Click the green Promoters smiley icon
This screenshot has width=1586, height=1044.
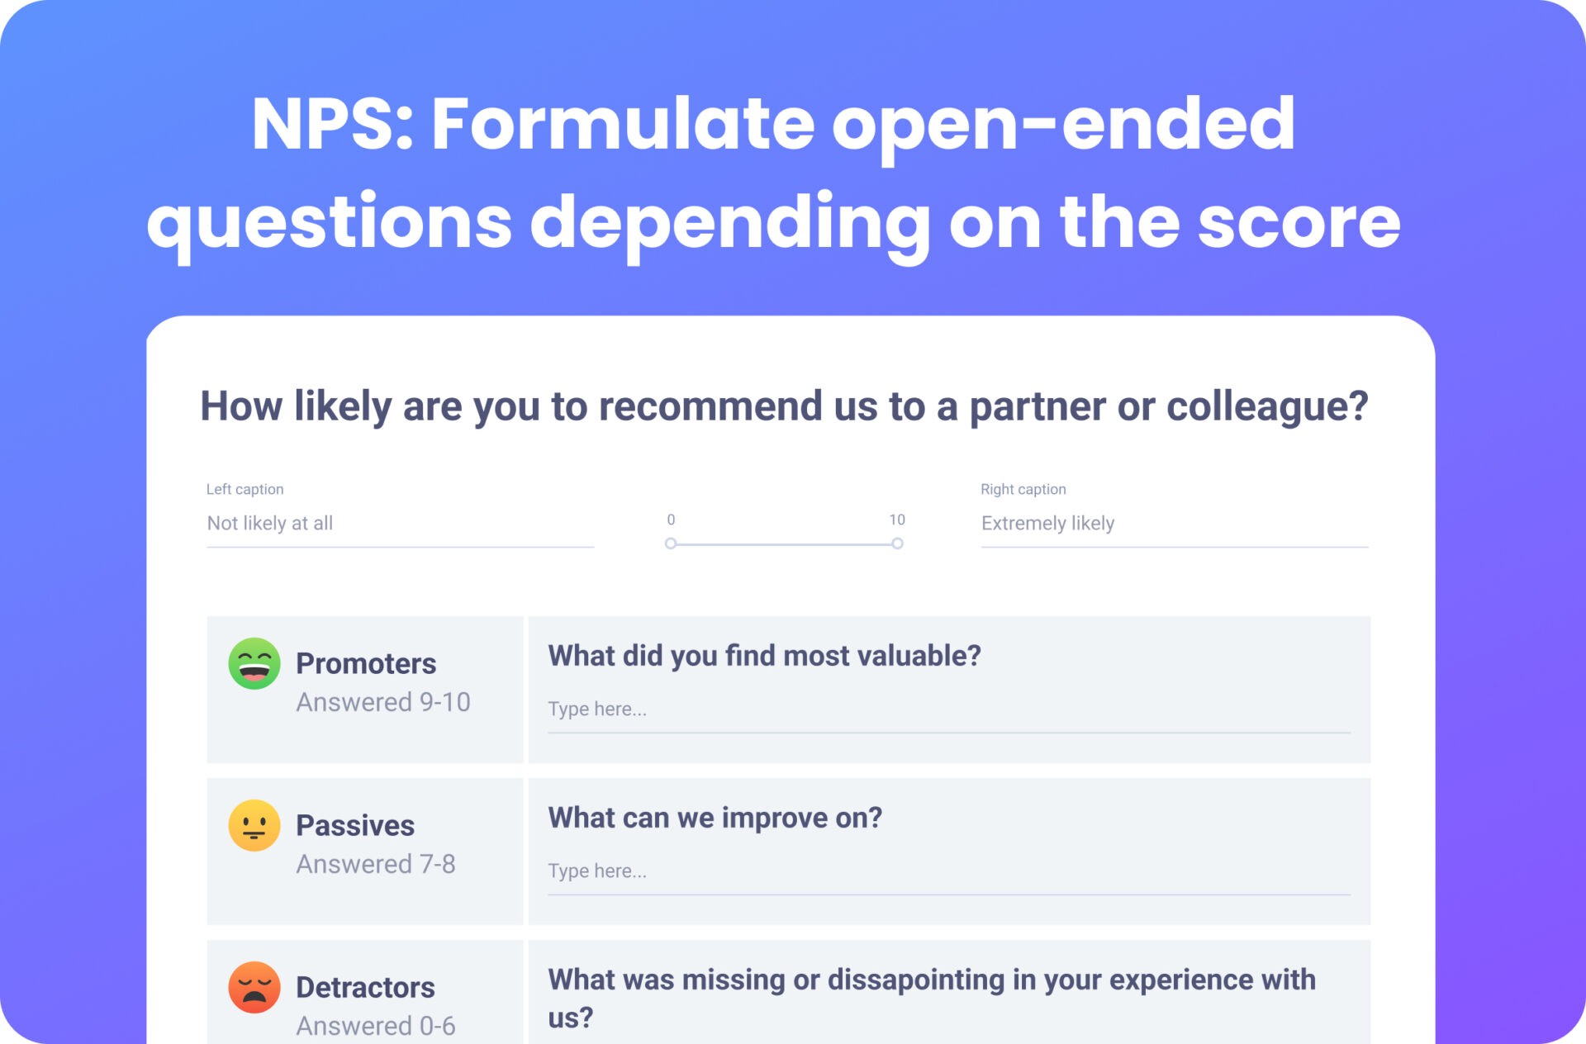(x=254, y=663)
